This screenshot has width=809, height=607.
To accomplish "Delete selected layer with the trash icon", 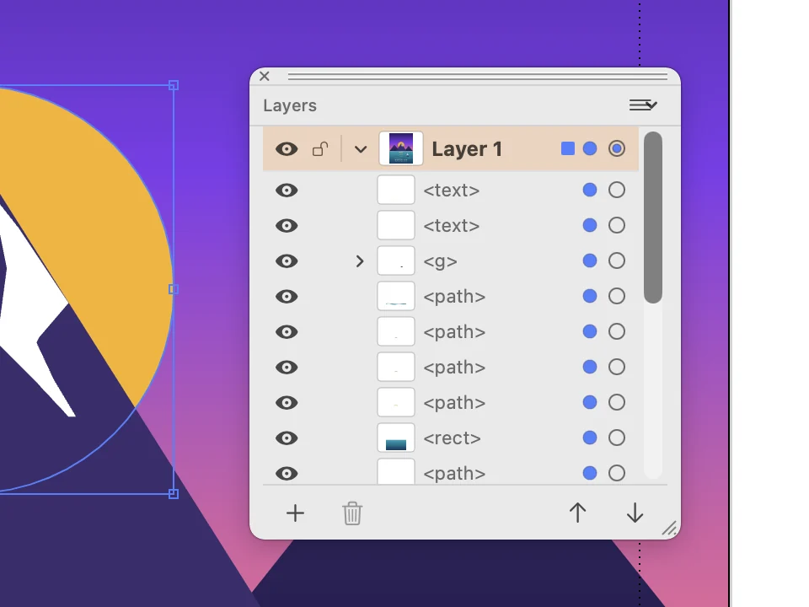I will pyautogui.click(x=352, y=513).
